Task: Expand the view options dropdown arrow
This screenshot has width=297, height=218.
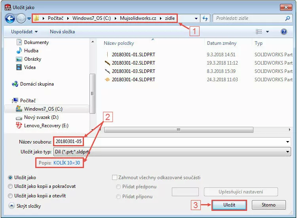Action: [x=267, y=32]
